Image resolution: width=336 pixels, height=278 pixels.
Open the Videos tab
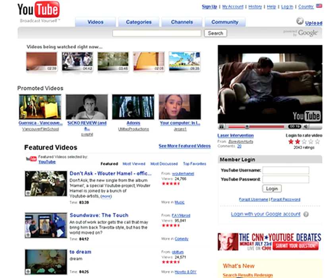(x=95, y=22)
